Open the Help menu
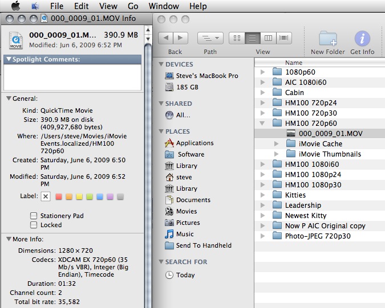This screenshot has width=385, height=308. [198, 6]
